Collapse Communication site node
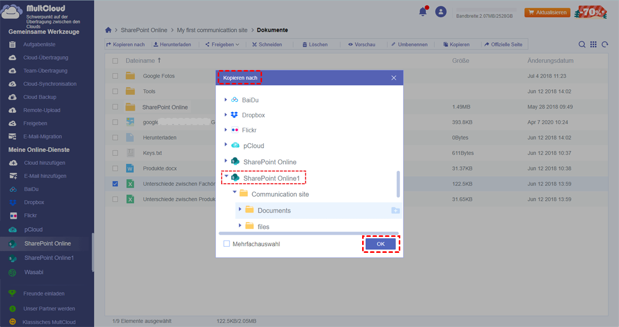 [235, 192]
